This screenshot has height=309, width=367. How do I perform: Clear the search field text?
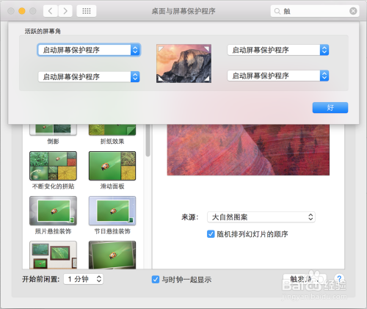click(353, 11)
